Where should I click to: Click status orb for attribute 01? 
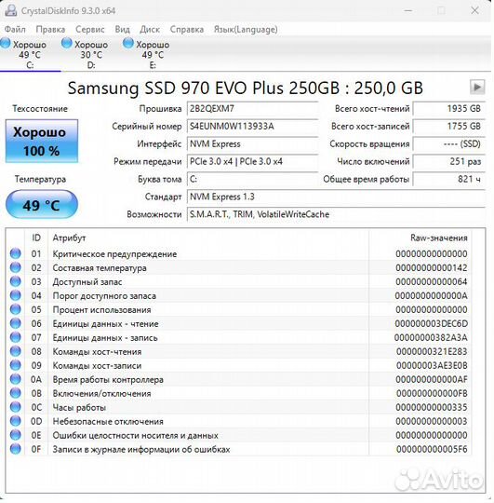click(x=15, y=253)
